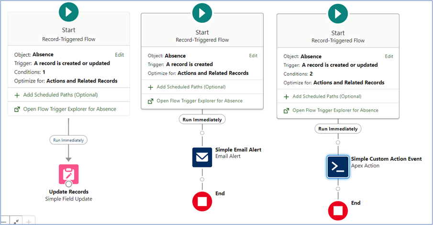Click Edit in the Start card with Conditions: 1

(x=119, y=55)
